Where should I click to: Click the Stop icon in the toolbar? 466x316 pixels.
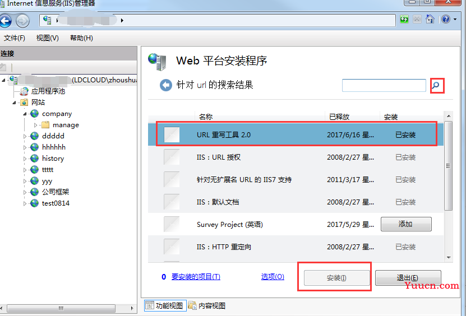[417, 20]
